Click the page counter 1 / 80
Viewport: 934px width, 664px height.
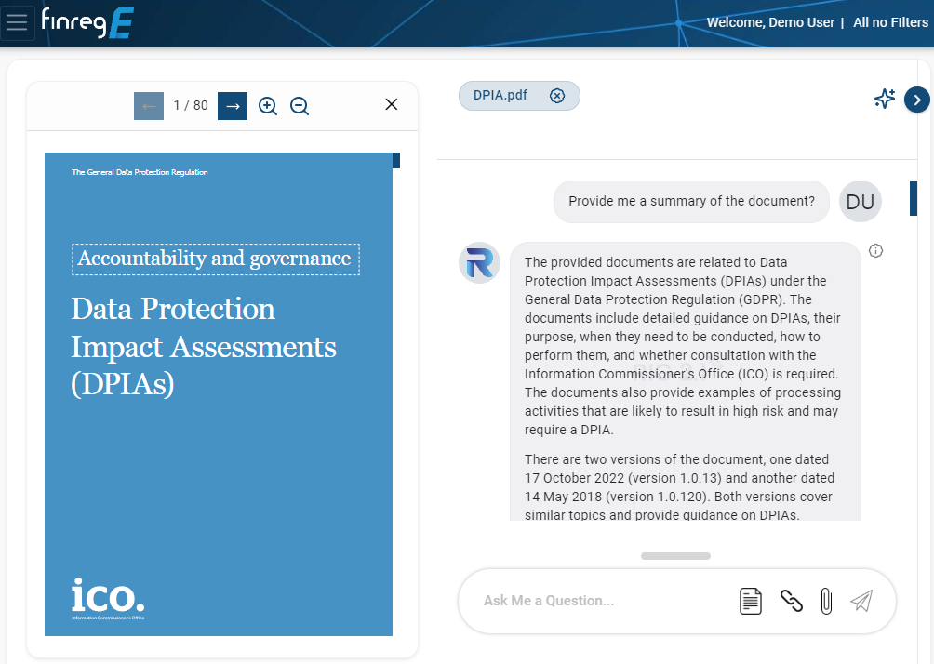click(191, 105)
